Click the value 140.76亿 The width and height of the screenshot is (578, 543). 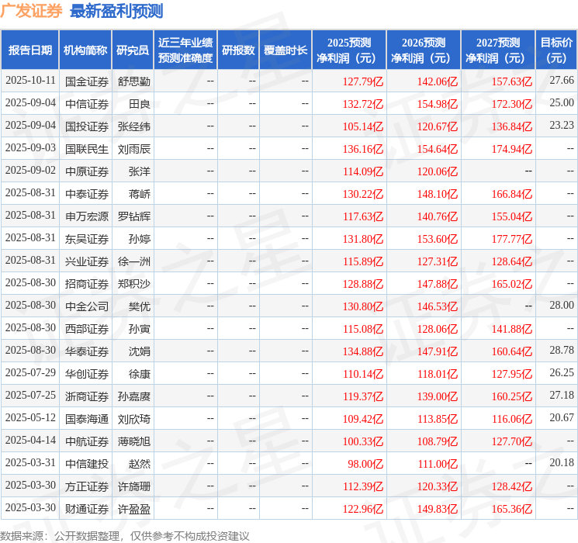click(438, 216)
